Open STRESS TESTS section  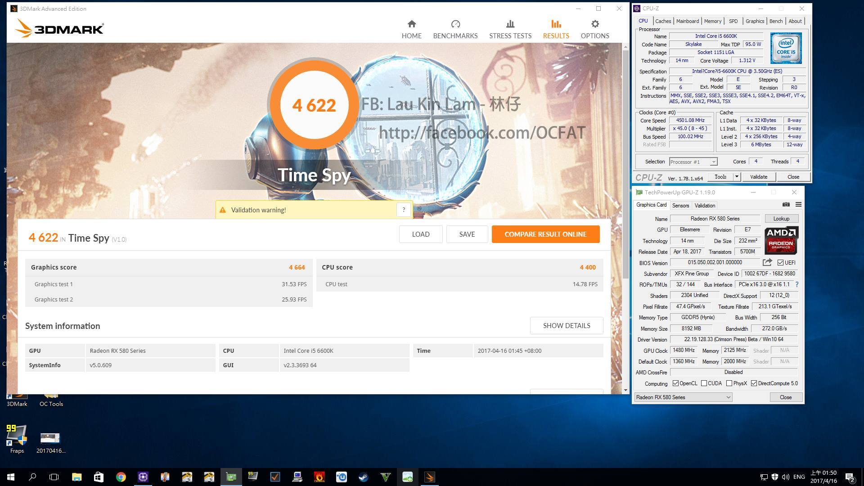(x=510, y=29)
